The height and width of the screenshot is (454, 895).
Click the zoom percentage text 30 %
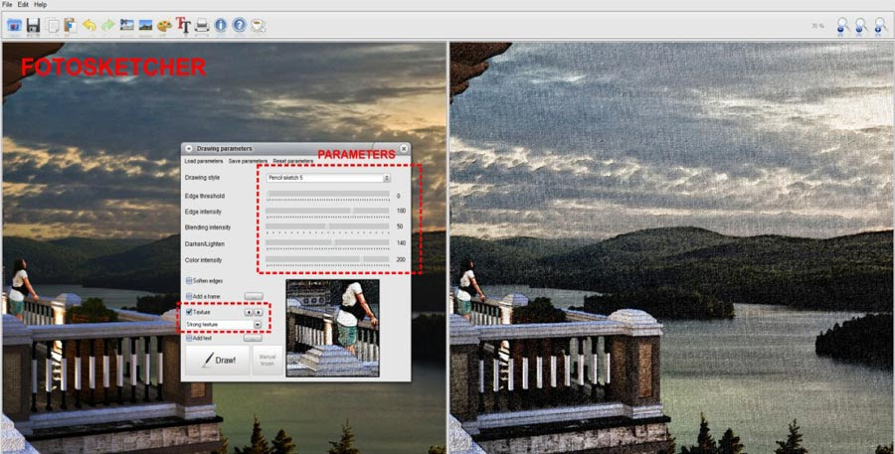(818, 26)
